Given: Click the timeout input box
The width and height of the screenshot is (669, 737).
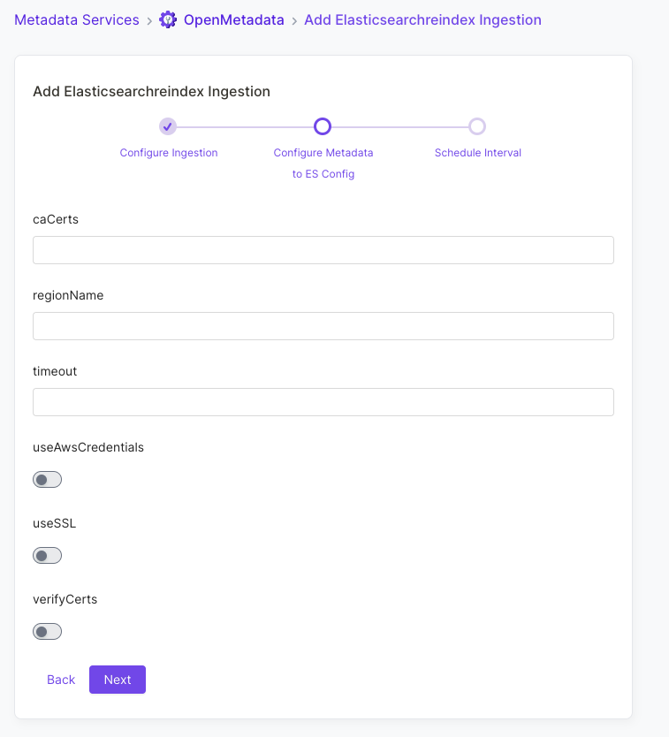Looking at the screenshot, I should tap(323, 402).
